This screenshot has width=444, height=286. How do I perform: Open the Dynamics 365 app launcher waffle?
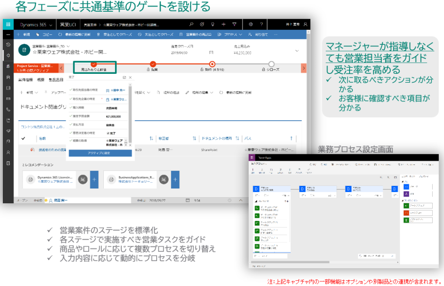click(8, 24)
